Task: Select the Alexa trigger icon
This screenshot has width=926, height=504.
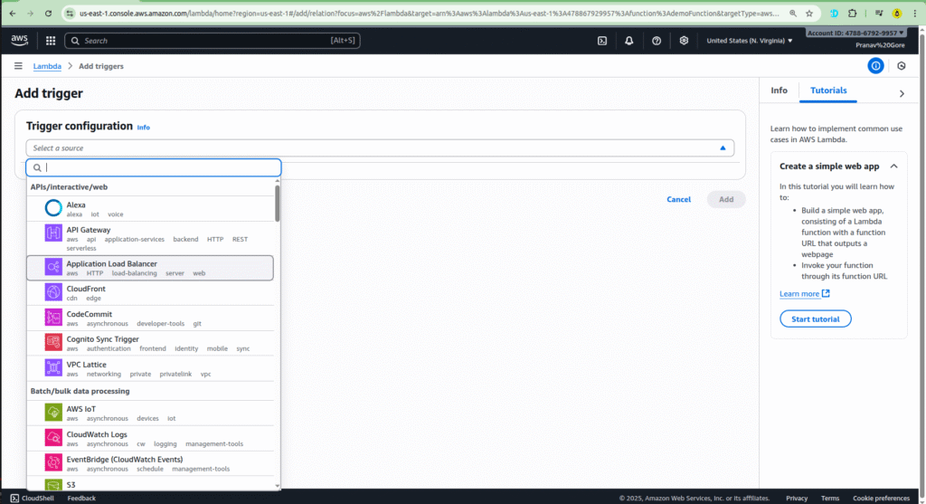Action: click(x=53, y=208)
